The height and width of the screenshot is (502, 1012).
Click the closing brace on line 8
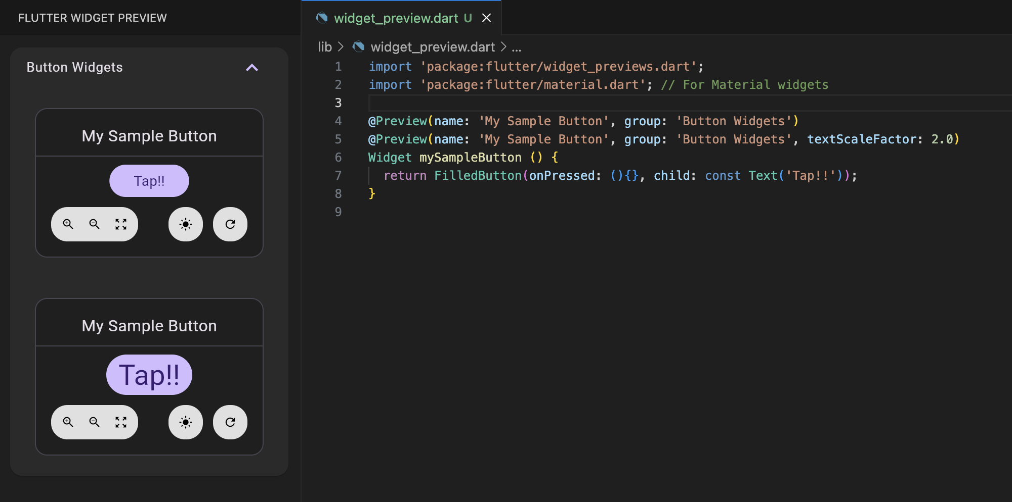[372, 194]
